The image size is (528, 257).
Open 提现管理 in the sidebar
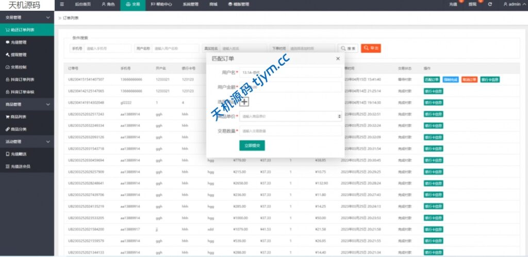19,54
